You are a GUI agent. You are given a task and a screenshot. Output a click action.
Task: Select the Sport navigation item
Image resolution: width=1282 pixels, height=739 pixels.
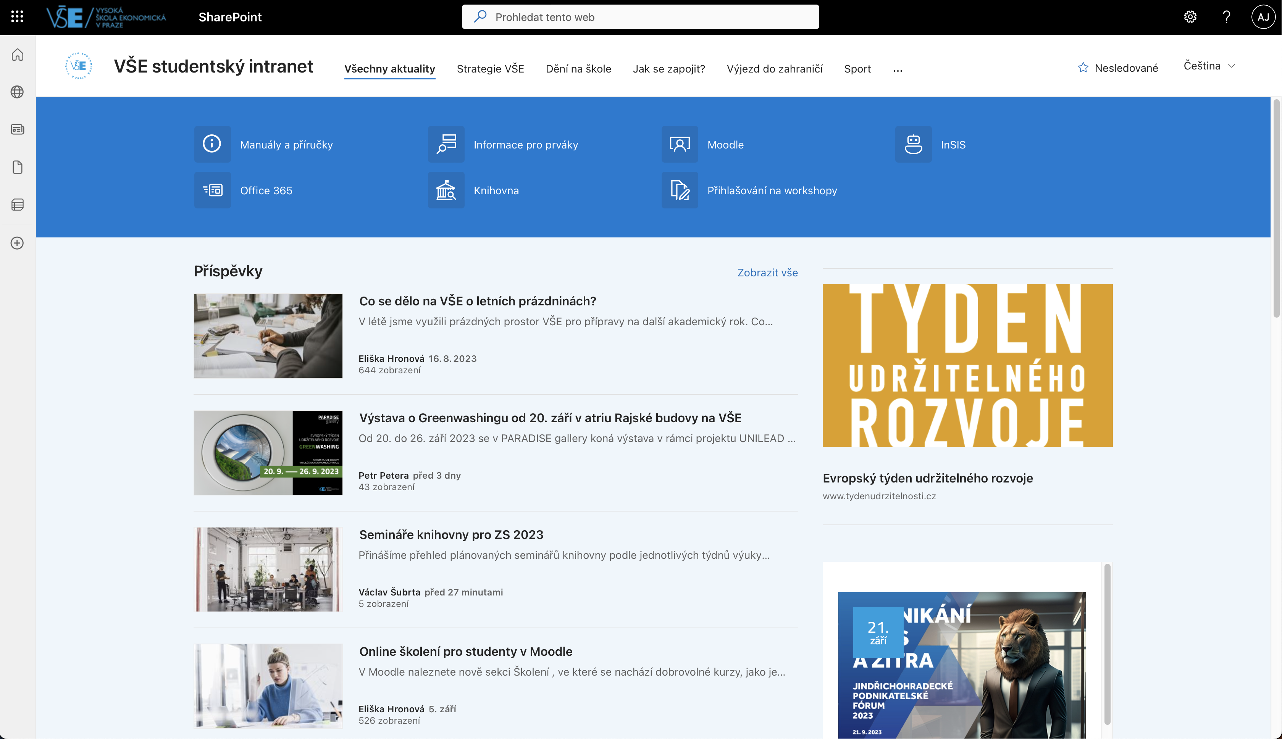click(857, 69)
